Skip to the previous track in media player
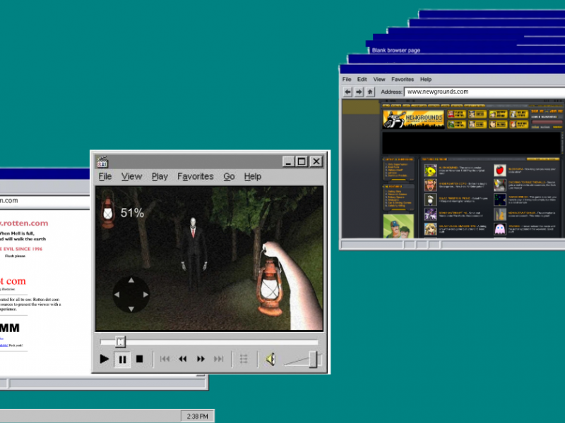565x423 pixels. click(165, 359)
